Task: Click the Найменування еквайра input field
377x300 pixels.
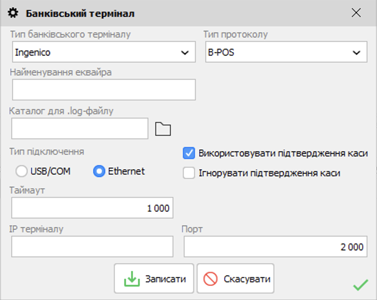Action: 104,89
